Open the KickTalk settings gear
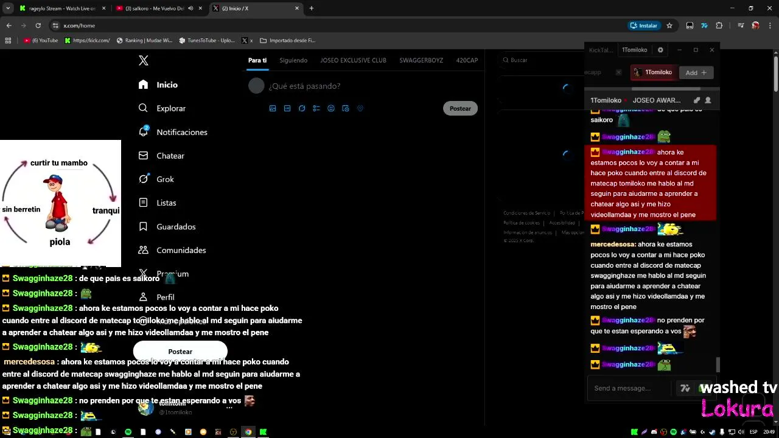Image resolution: width=779 pixels, height=438 pixels. [660, 50]
